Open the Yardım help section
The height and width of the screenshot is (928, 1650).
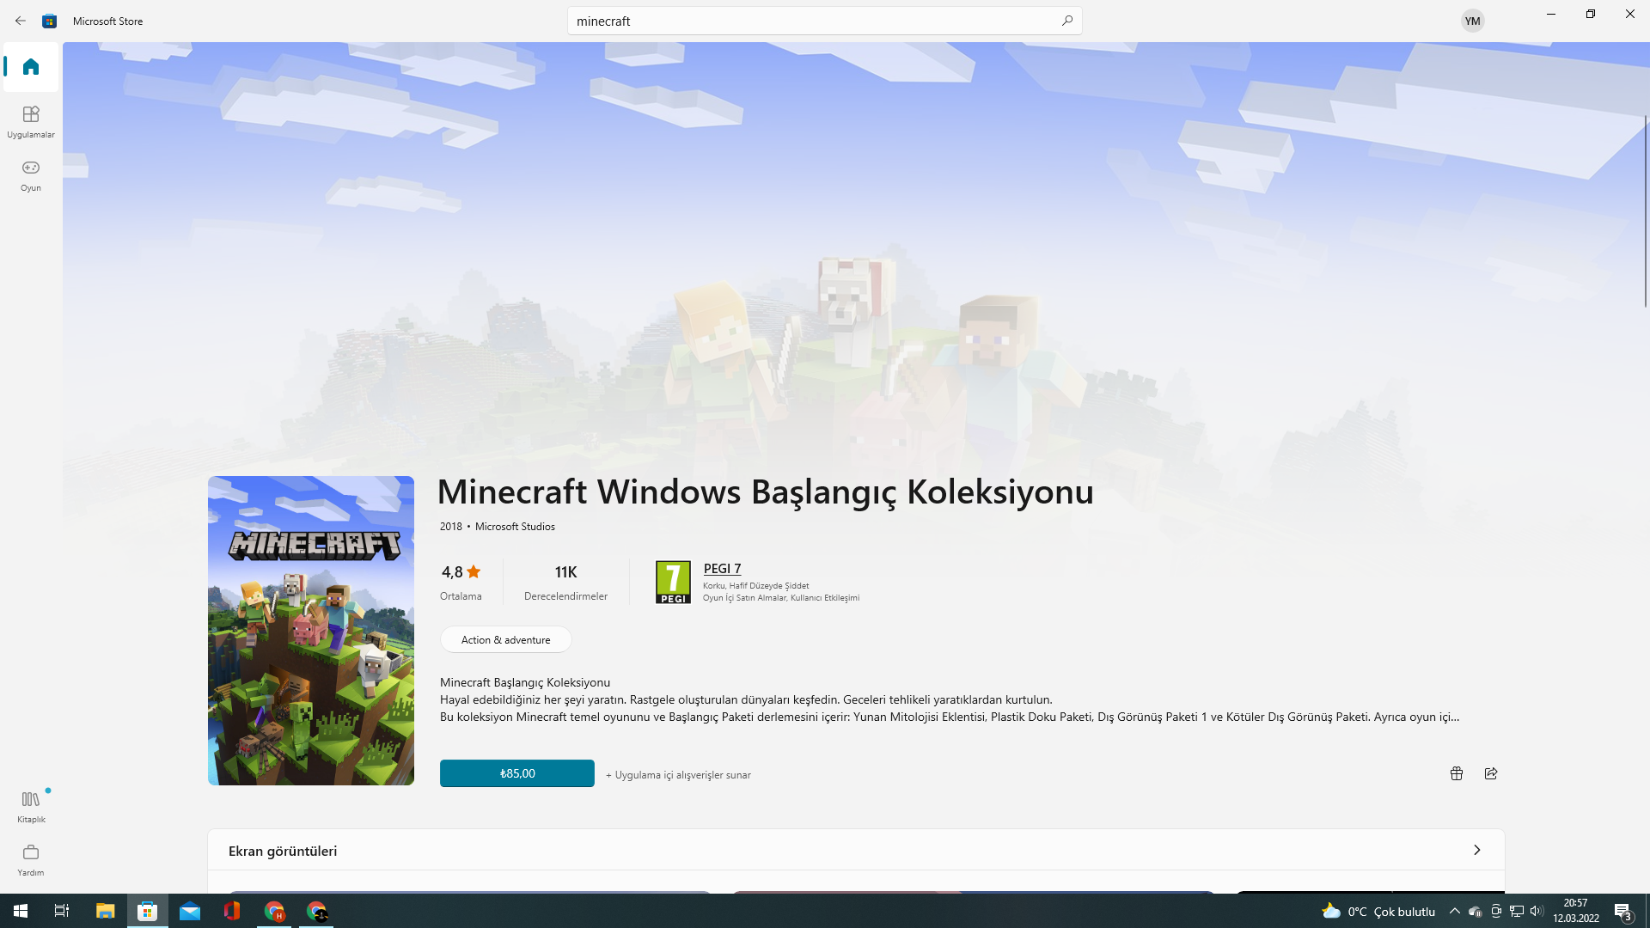point(31,859)
